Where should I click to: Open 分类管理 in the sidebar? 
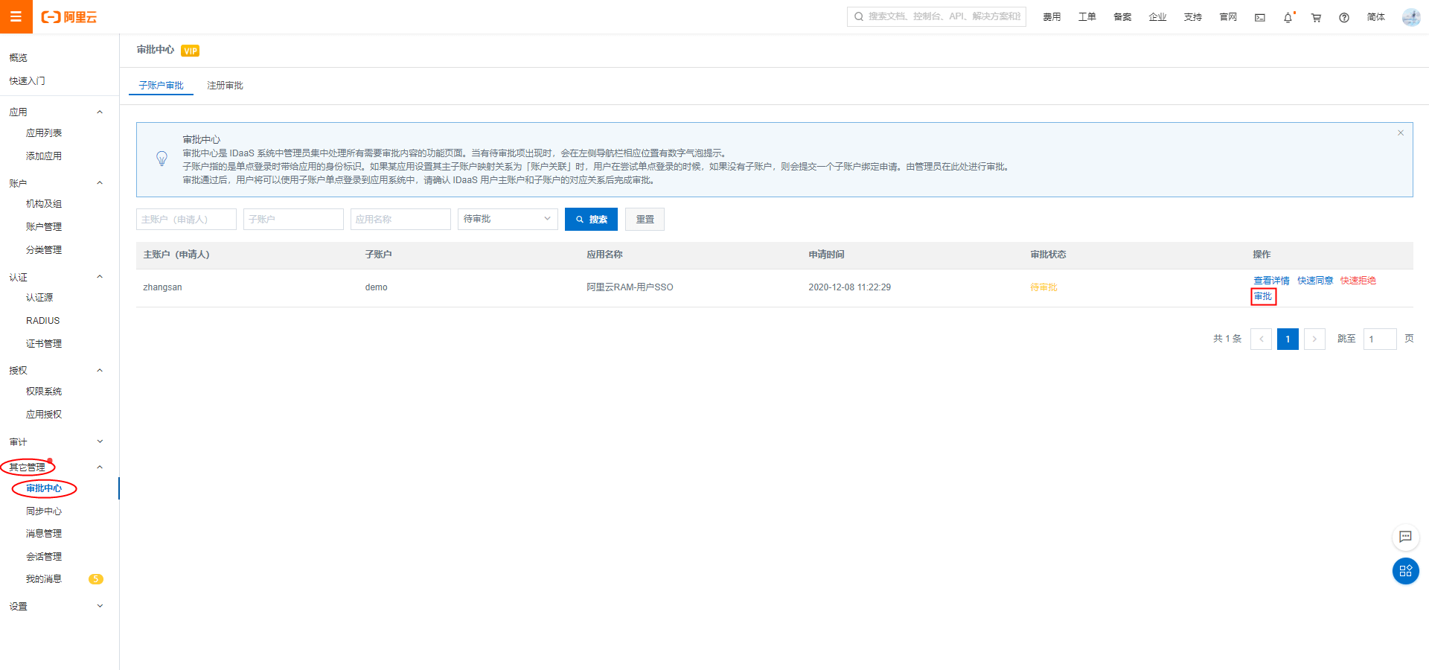[x=44, y=250]
